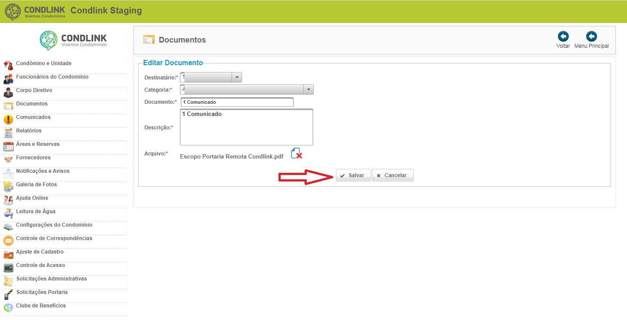Expand the Destinatário dropdown arrow

tap(237, 77)
